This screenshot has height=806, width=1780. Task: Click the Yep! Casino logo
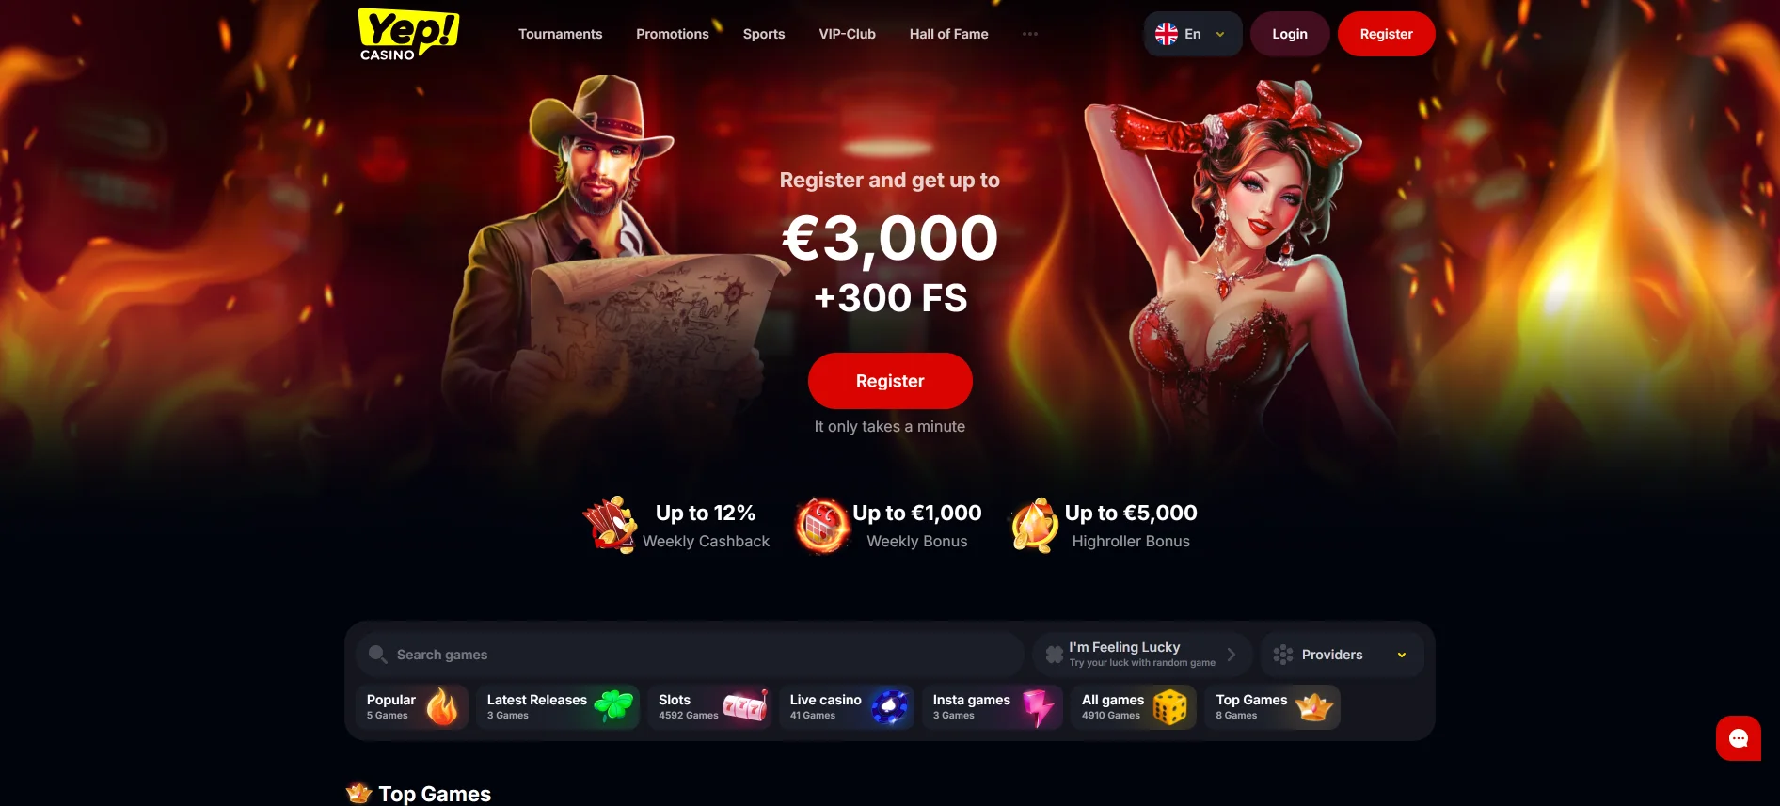pyautogui.click(x=408, y=34)
